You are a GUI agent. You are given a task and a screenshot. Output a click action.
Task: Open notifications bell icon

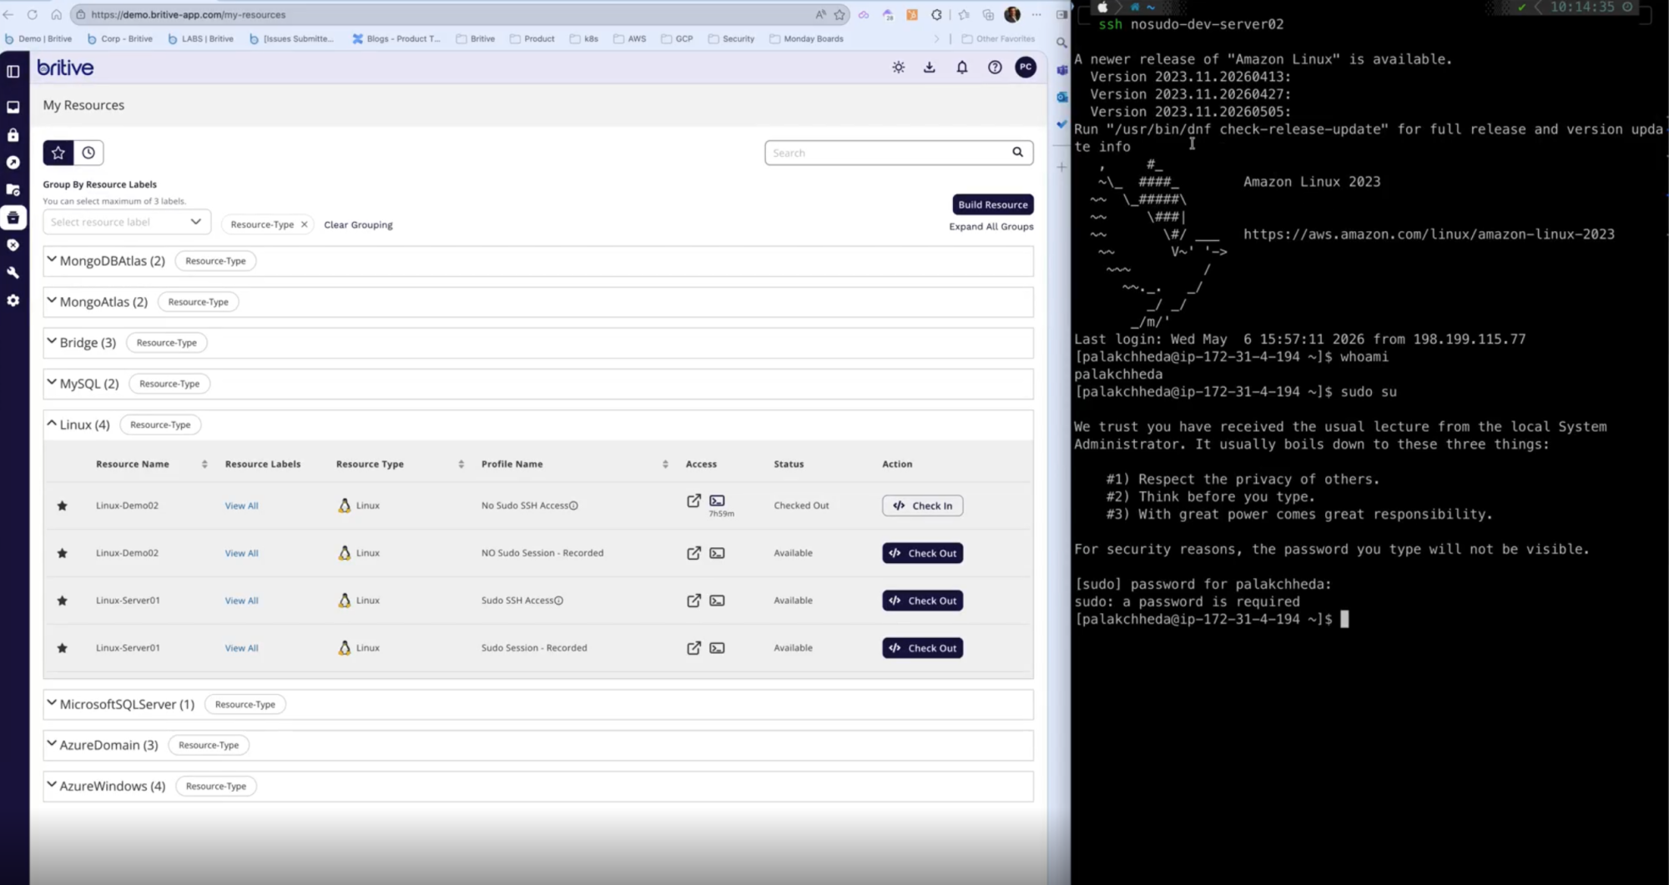coord(961,68)
